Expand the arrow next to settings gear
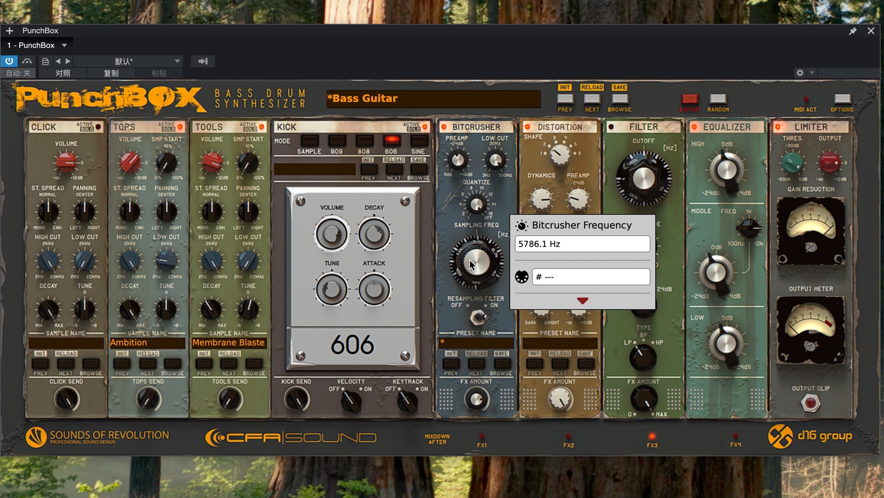The width and height of the screenshot is (884, 498). click(812, 73)
